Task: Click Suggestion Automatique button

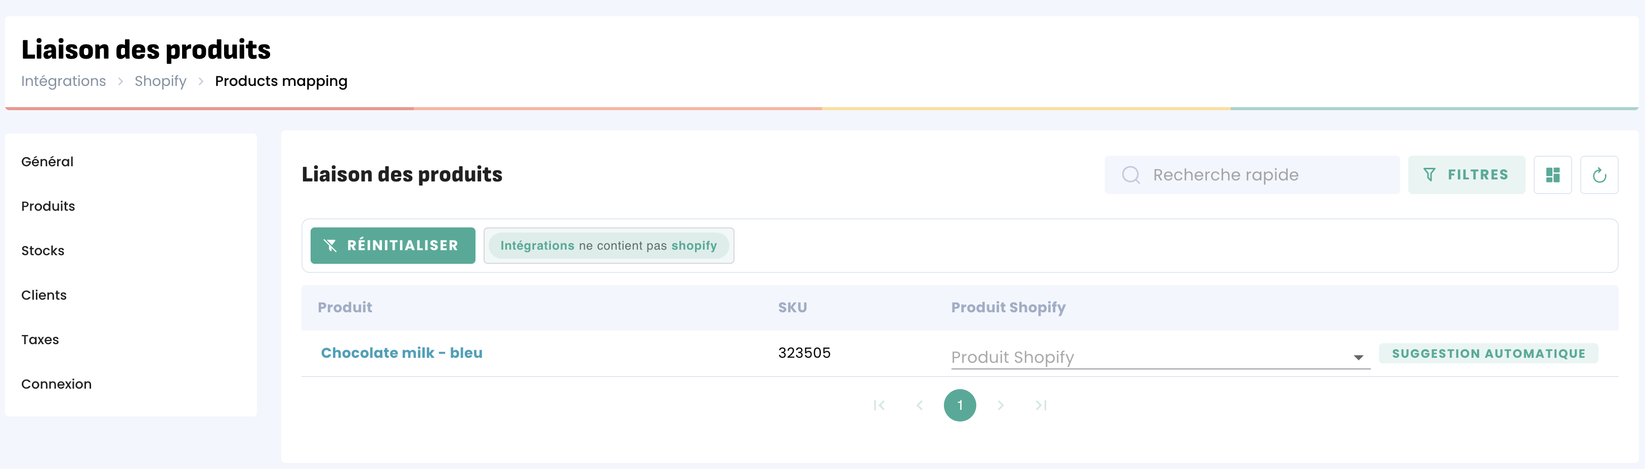Action: (1488, 353)
